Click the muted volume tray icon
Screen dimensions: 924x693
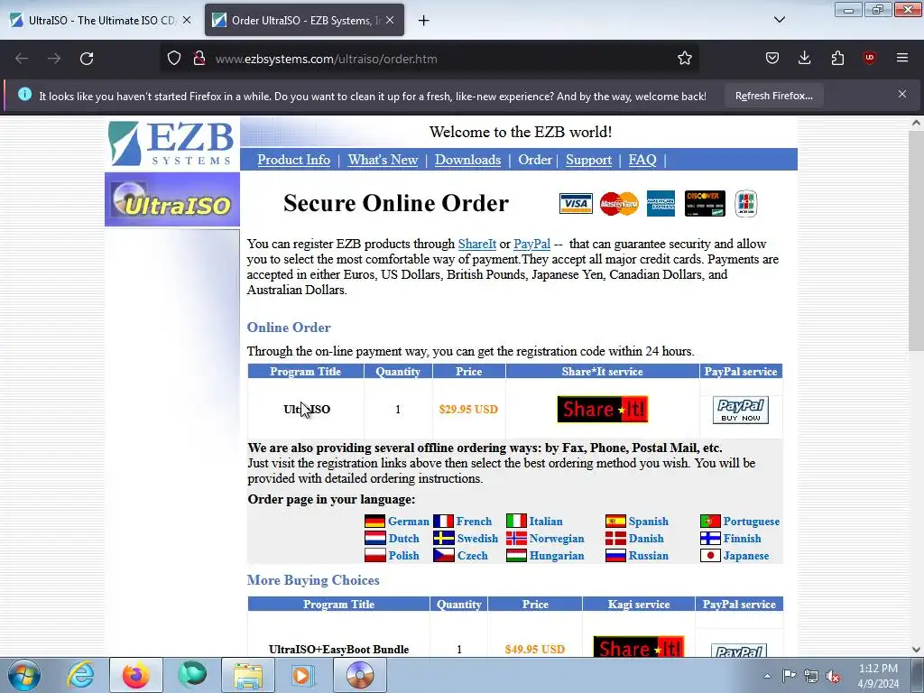point(833,676)
